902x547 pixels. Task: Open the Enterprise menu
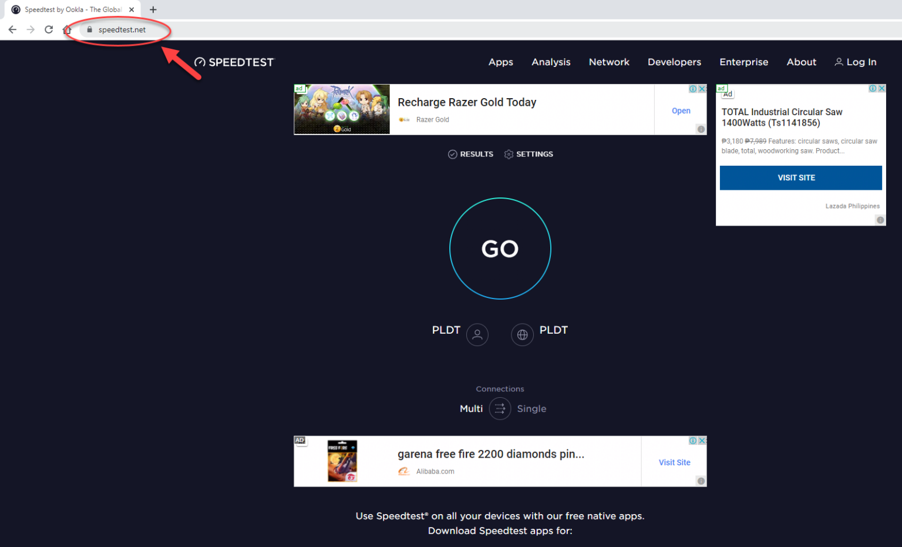743,62
